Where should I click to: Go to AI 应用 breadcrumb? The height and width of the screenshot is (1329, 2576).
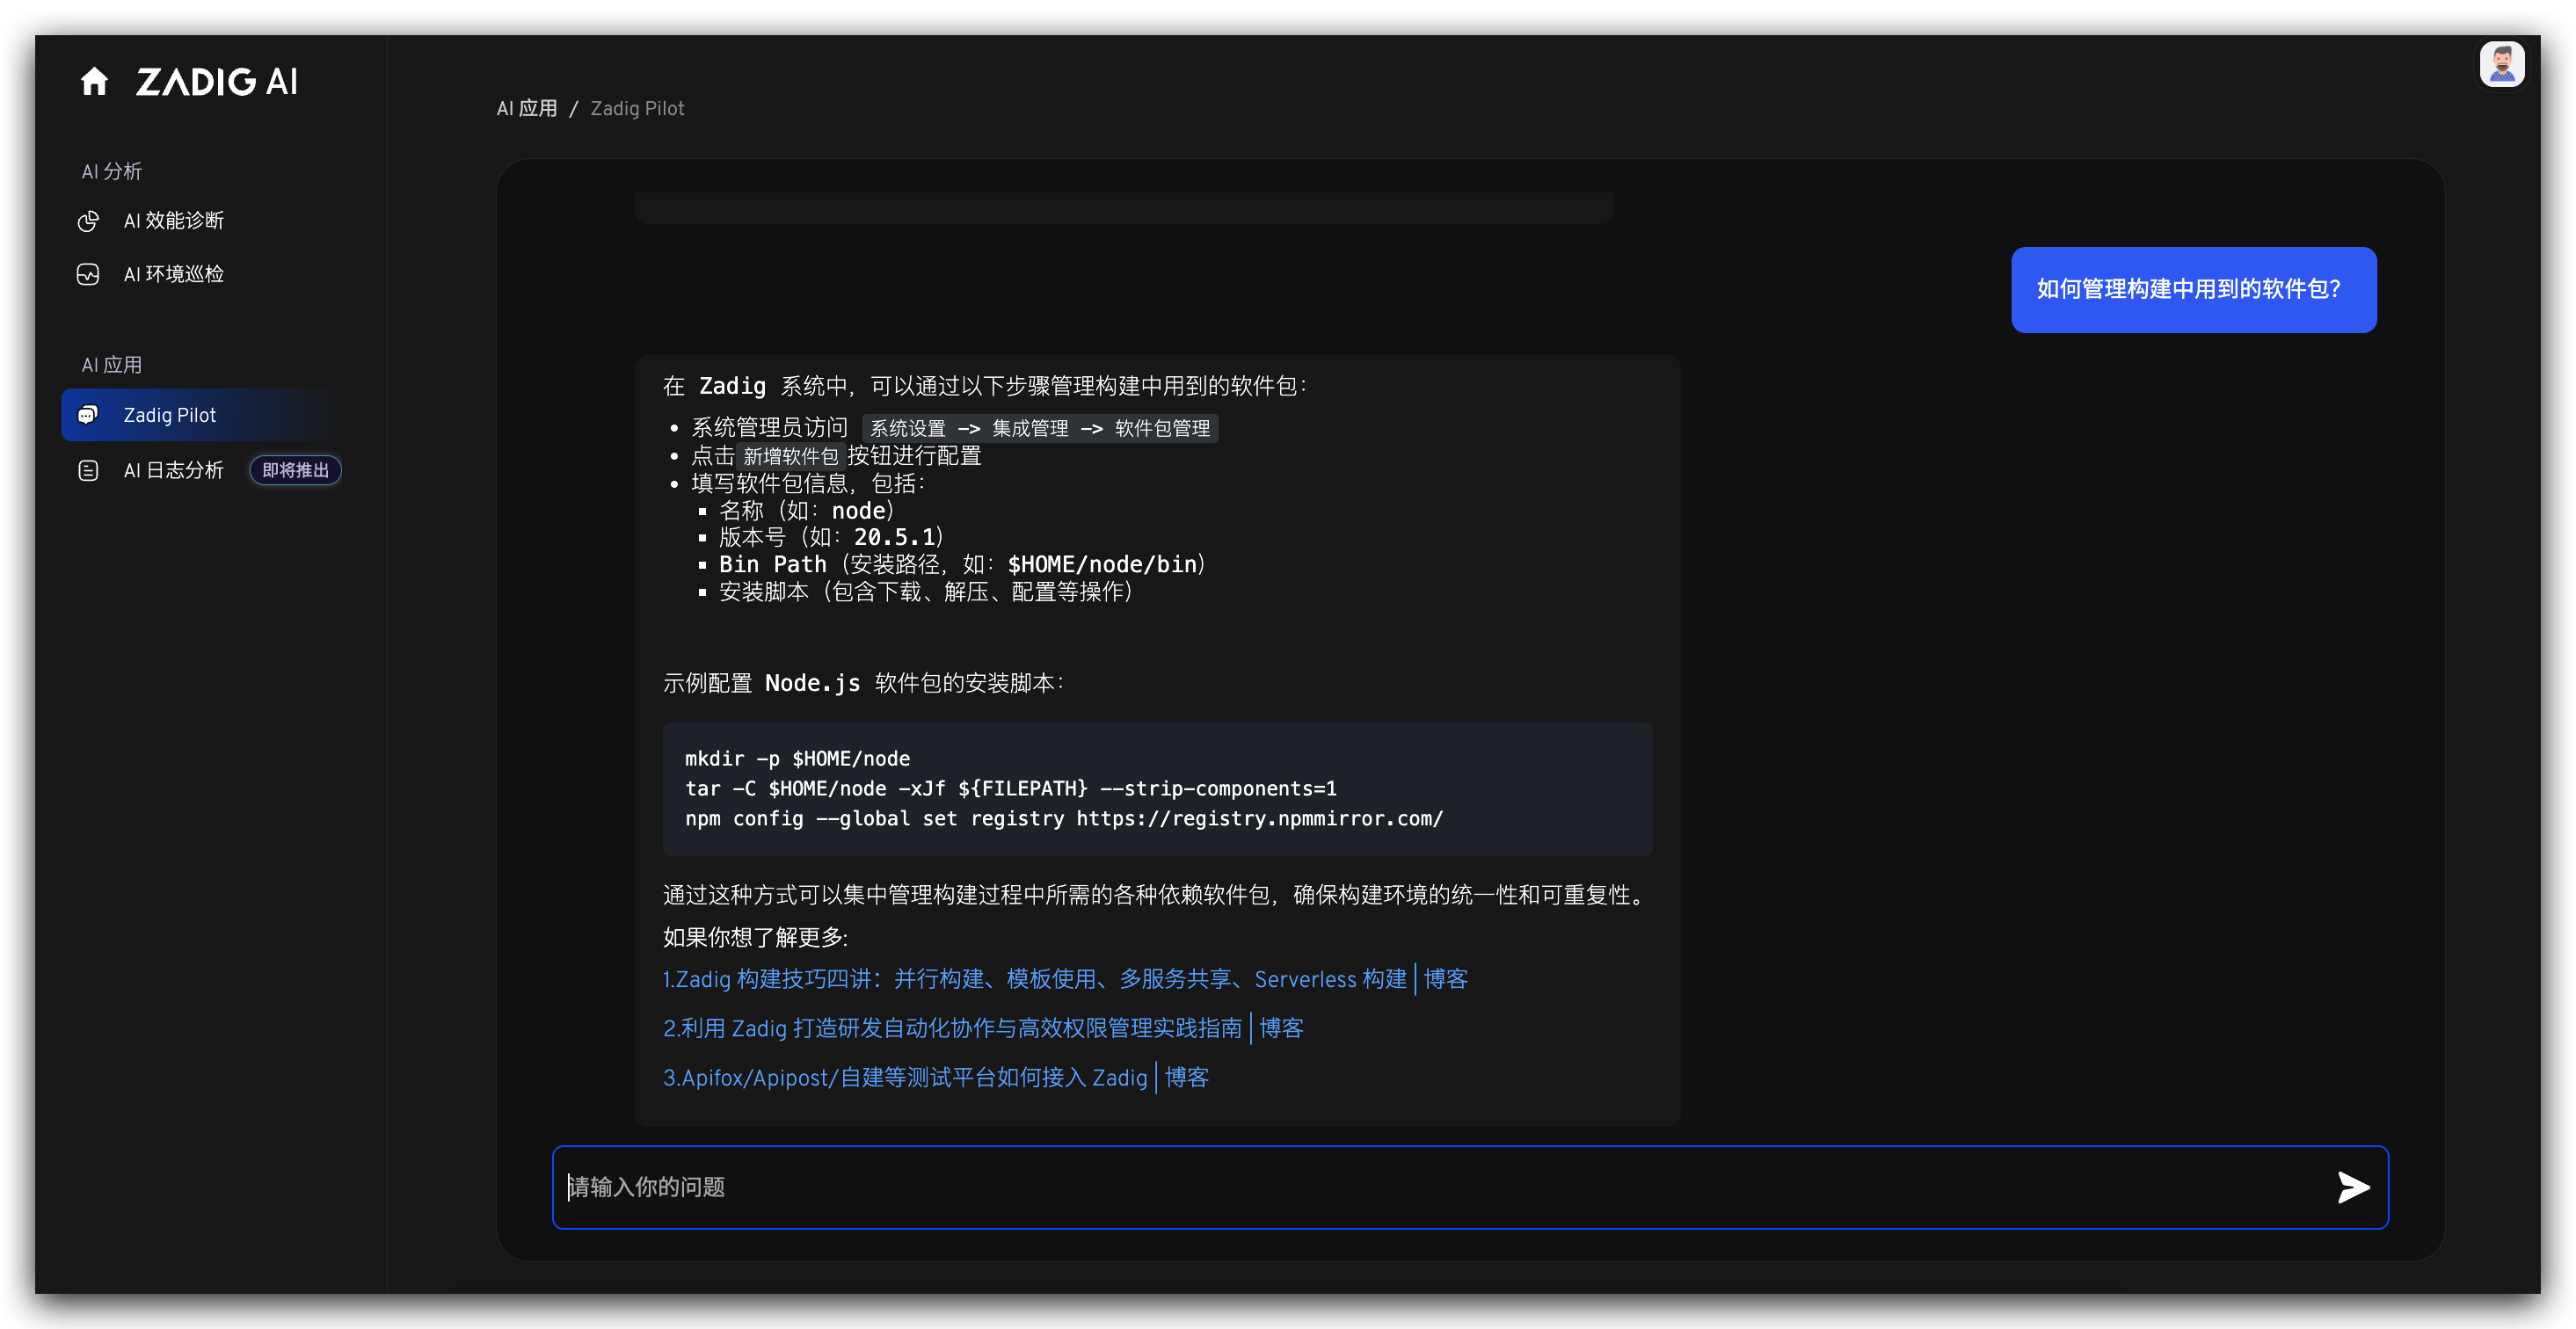527,108
